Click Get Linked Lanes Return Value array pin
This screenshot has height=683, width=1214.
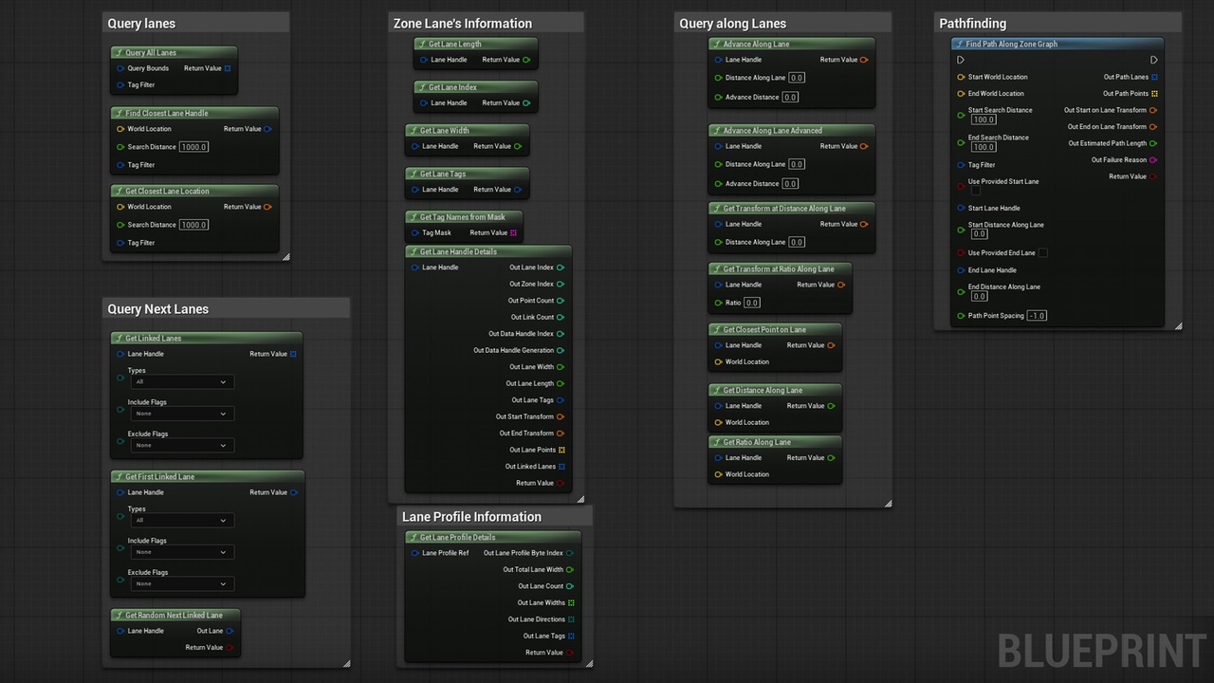pyautogui.click(x=293, y=354)
